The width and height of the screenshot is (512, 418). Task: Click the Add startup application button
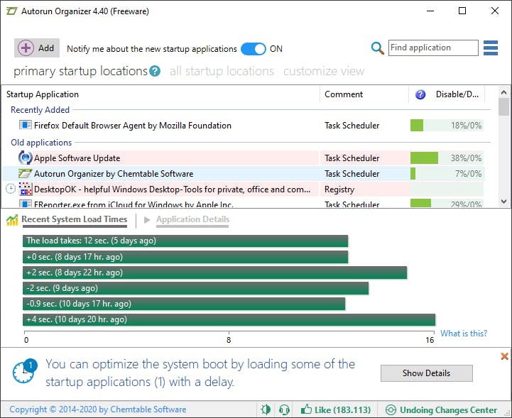pyautogui.click(x=37, y=48)
